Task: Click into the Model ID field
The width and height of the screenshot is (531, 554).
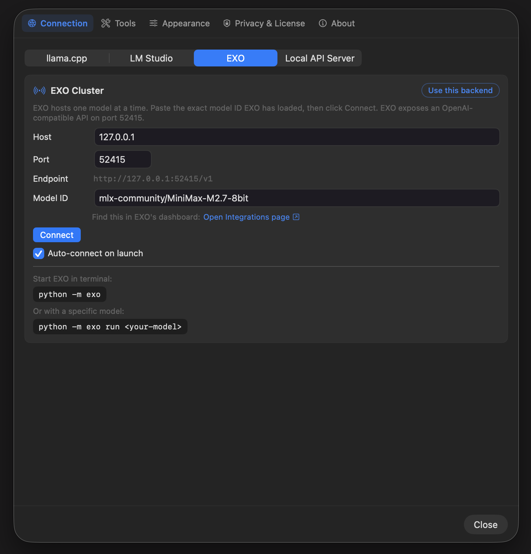Action: pos(297,198)
